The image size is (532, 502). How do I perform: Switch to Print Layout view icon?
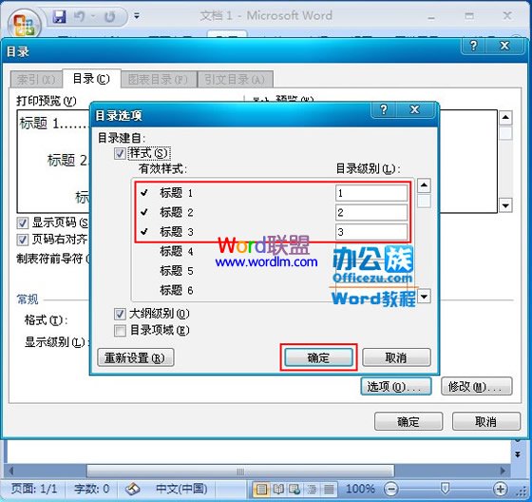click(x=261, y=490)
